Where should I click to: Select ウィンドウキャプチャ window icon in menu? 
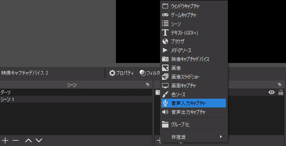click(165, 6)
